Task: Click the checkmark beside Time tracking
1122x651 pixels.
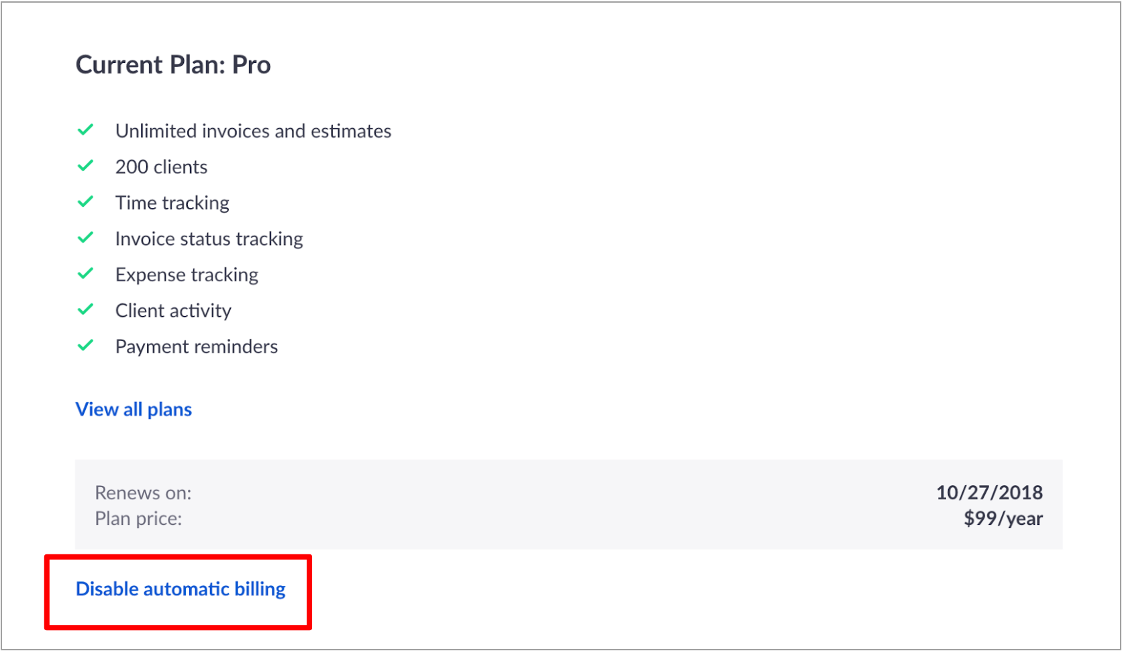Action: [85, 201]
